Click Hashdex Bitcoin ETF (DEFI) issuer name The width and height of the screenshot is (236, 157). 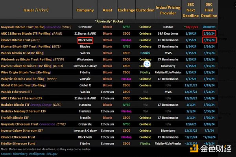pos(31,105)
